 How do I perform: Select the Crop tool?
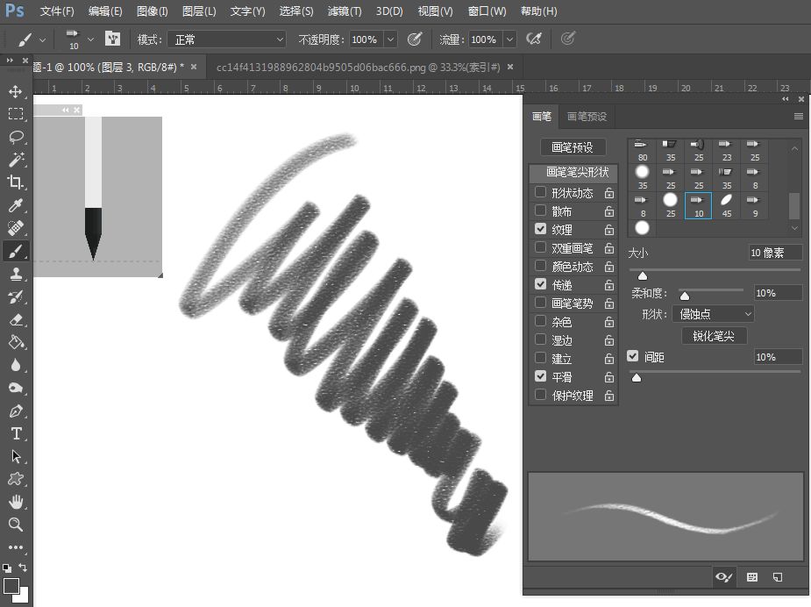coord(16,182)
